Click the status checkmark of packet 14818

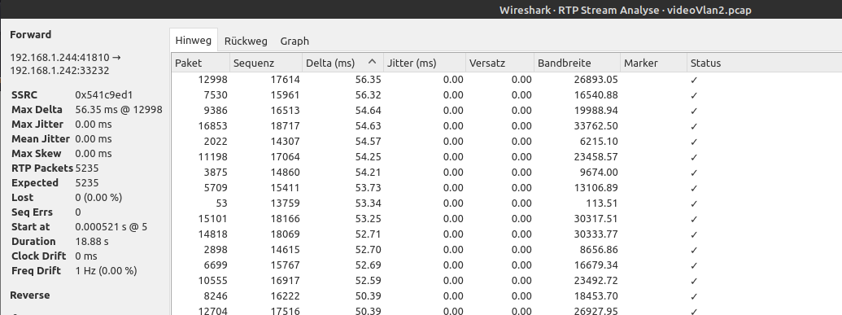tap(694, 235)
